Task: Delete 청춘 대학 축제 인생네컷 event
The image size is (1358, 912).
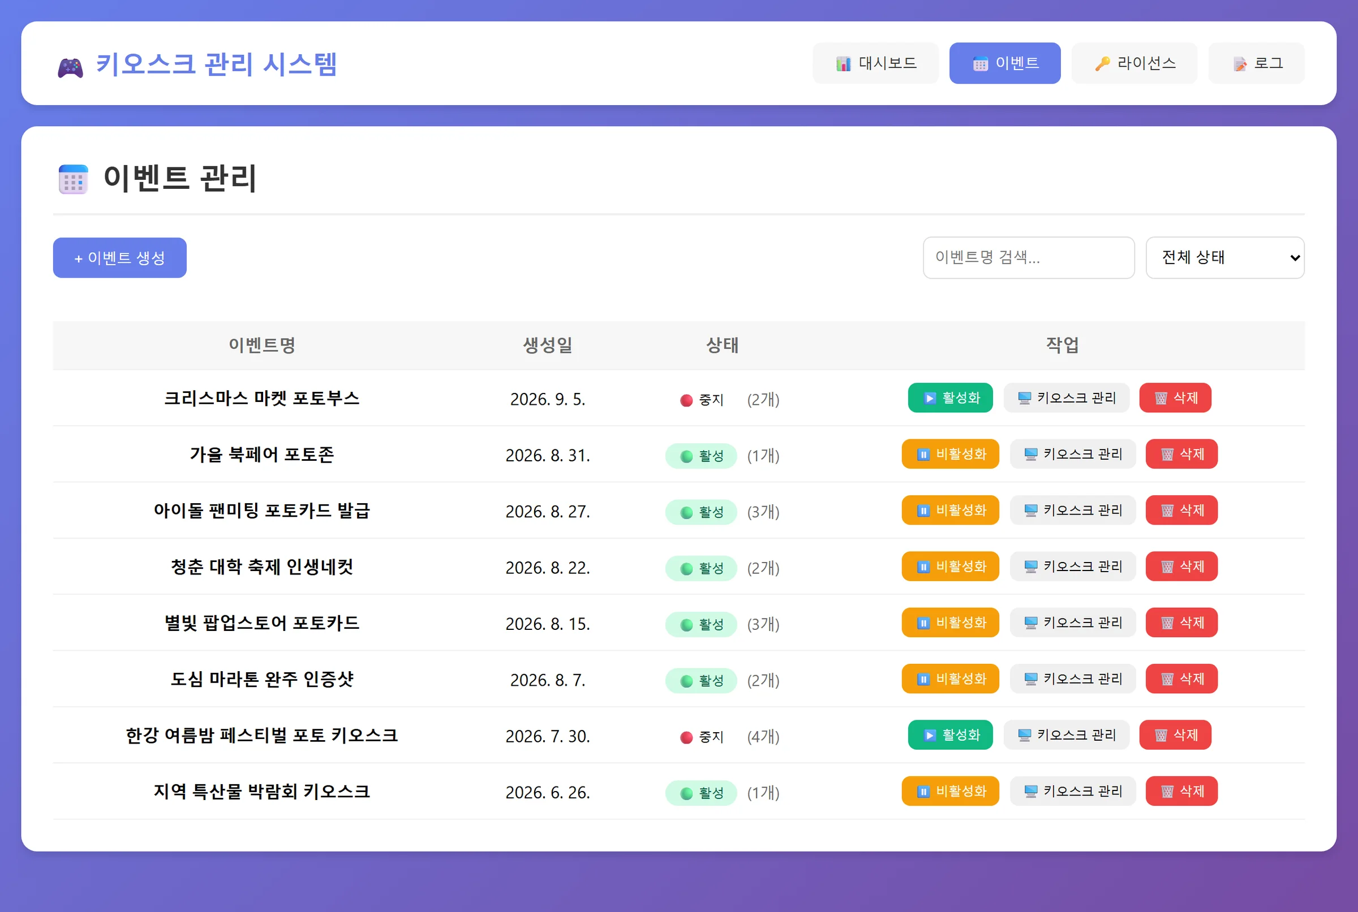Action: [1181, 567]
